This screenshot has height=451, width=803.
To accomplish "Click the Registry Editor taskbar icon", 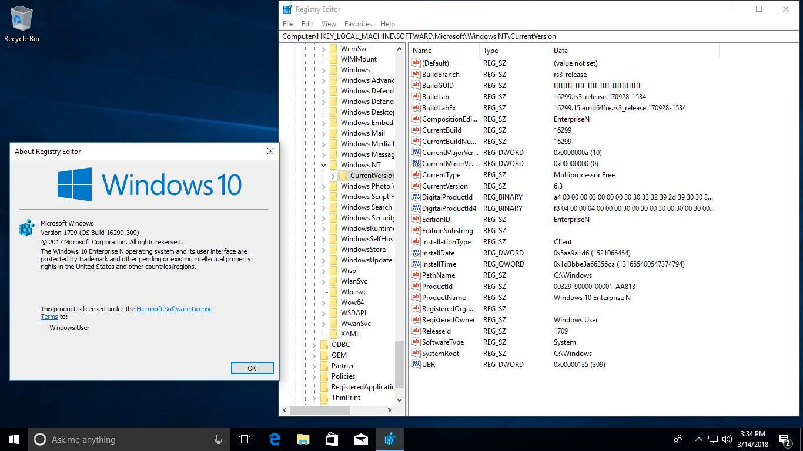I will click(x=390, y=439).
